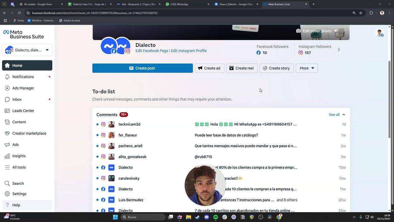This screenshot has height=222, width=394.
Task: Open the comment from alita_gonzalezok
Action: (x=221, y=157)
